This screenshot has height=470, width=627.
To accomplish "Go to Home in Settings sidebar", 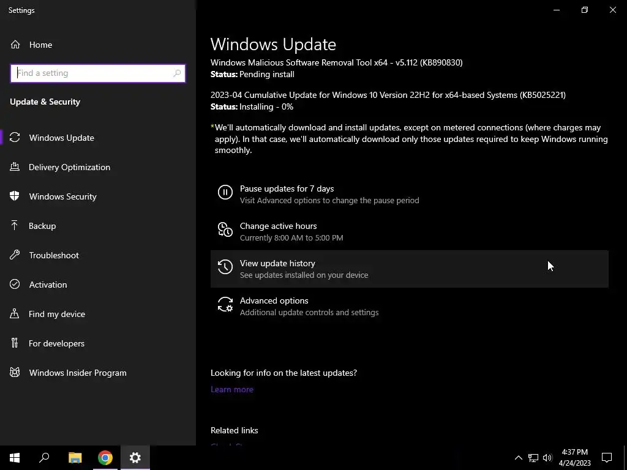I will (98, 45).
